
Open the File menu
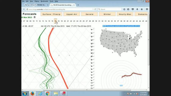23,1
